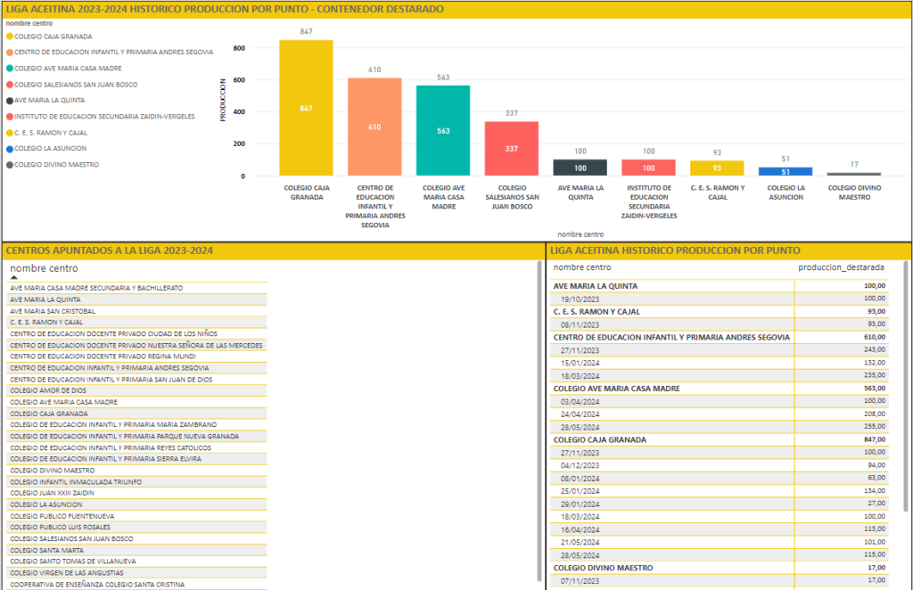913x590 pixels.
Task: Click the blue 51 bar for Colegio La Asuncion
Action: [786, 172]
